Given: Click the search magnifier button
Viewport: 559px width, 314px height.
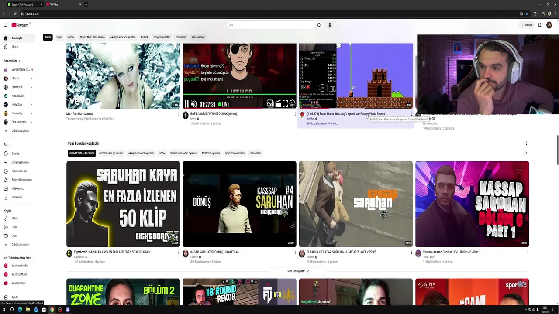Looking at the screenshot, I should point(319,25).
